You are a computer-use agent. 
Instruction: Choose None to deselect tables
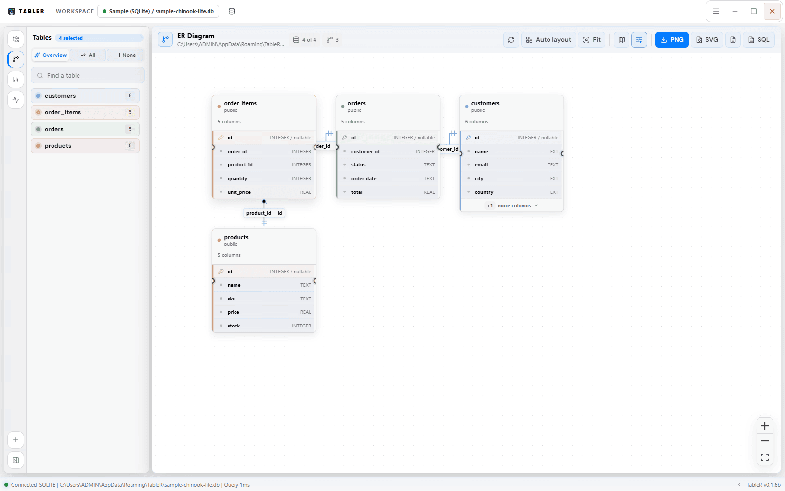125,55
